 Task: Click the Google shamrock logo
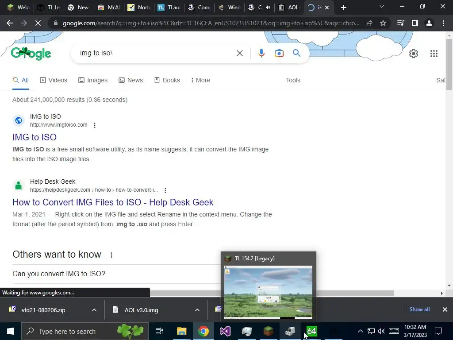pyautogui.click(x=31, y=54)
